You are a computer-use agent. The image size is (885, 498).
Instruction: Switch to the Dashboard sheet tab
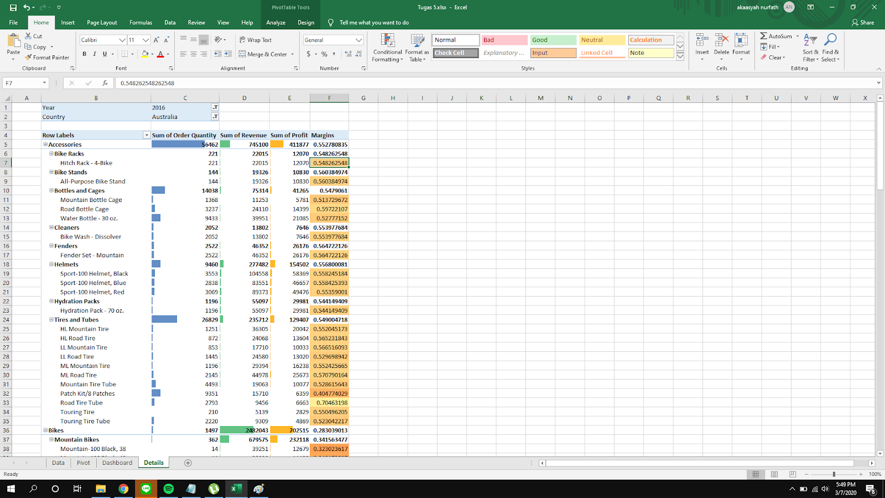tap(117, 463)
